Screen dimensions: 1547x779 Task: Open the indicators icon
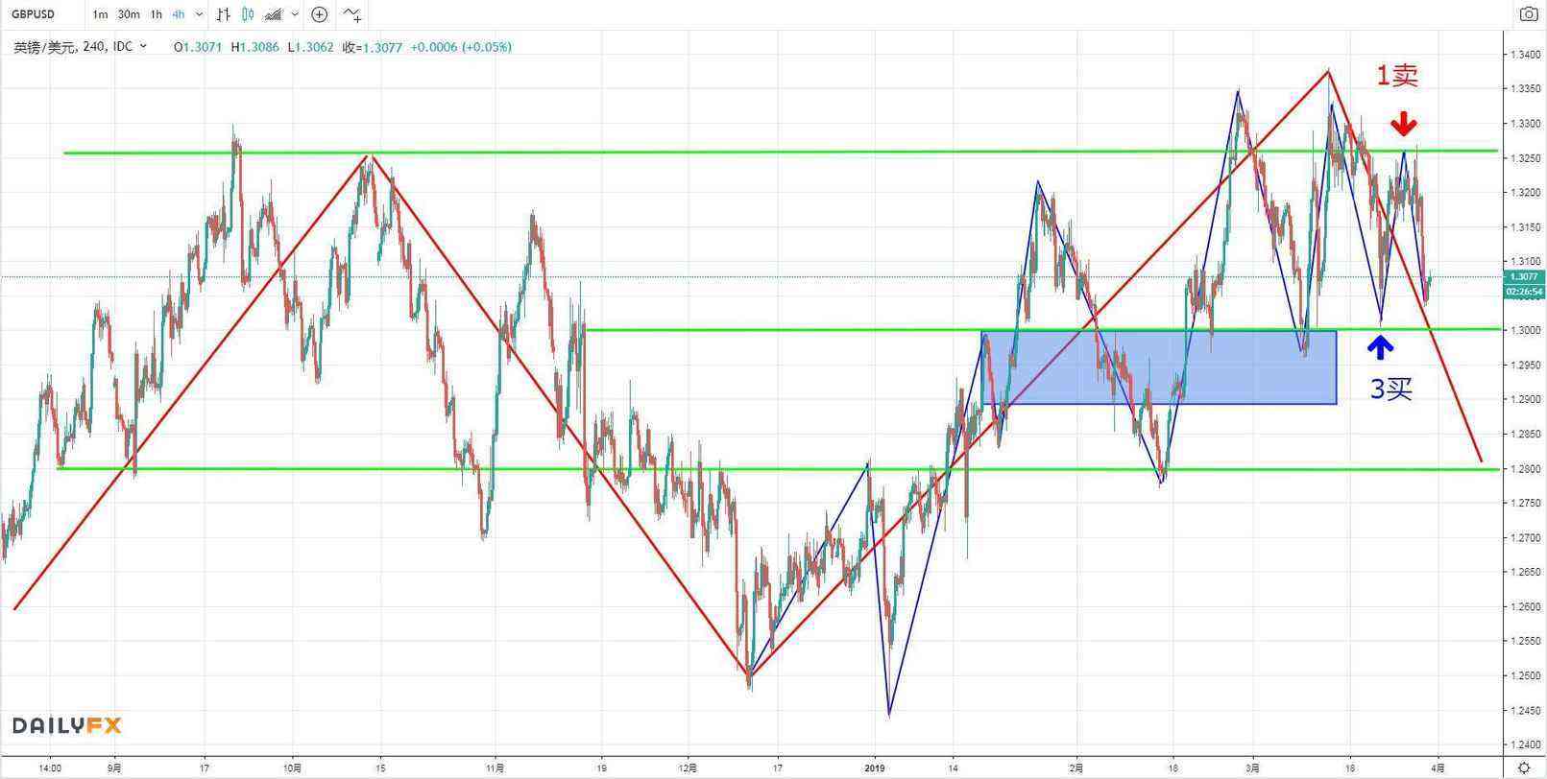[x=352, y=14]
